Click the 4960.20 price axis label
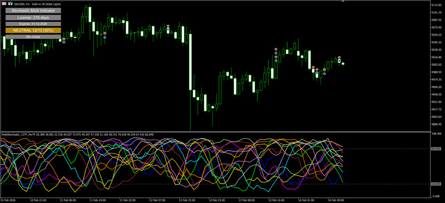445x203 pixels. click(x=437, y=87)
